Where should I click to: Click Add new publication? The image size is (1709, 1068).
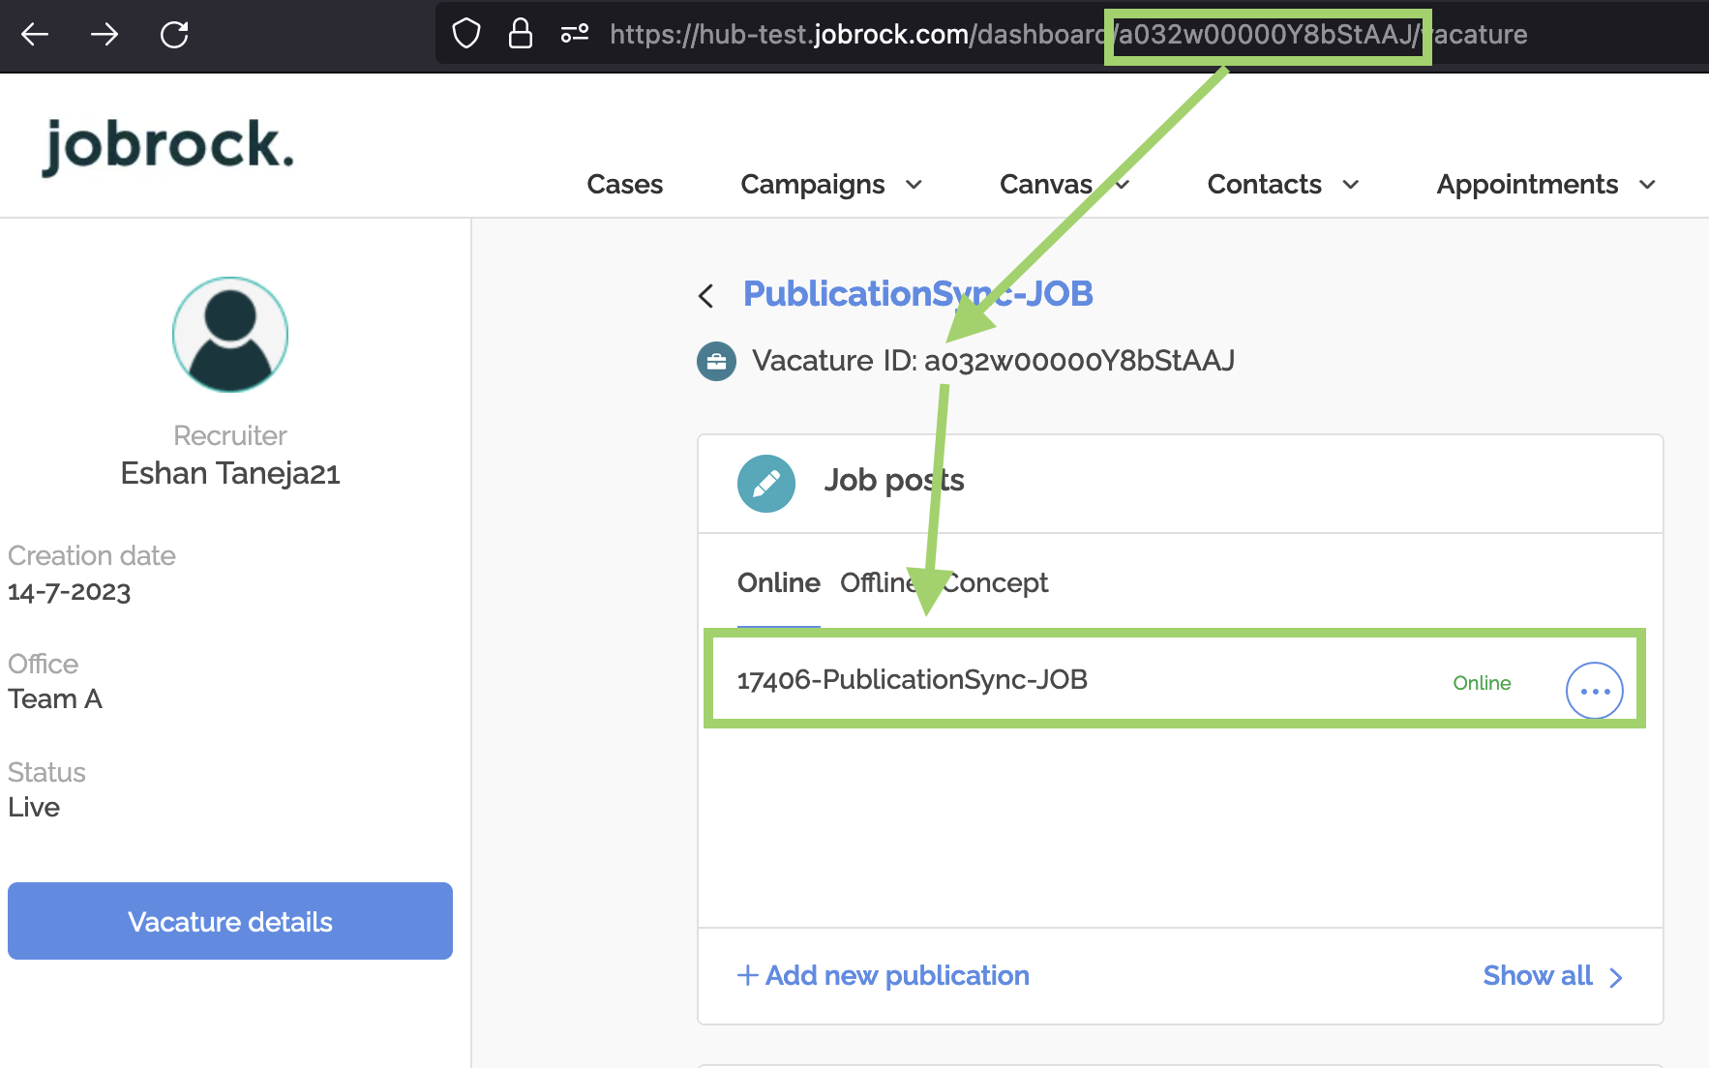[x=884, y=975]
